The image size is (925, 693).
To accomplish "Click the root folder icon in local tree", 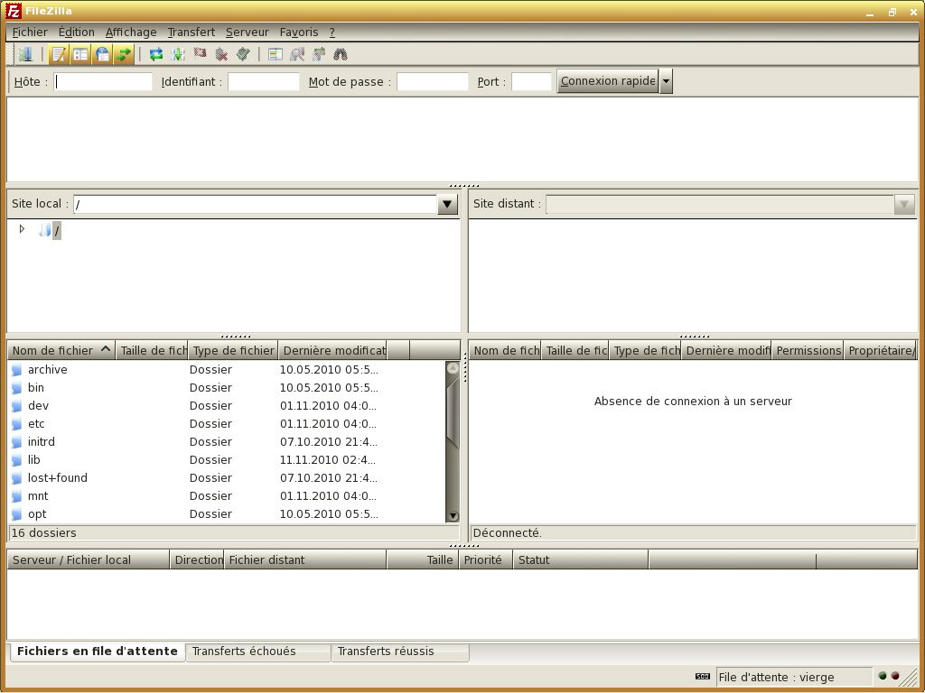I will pos(44,230).
